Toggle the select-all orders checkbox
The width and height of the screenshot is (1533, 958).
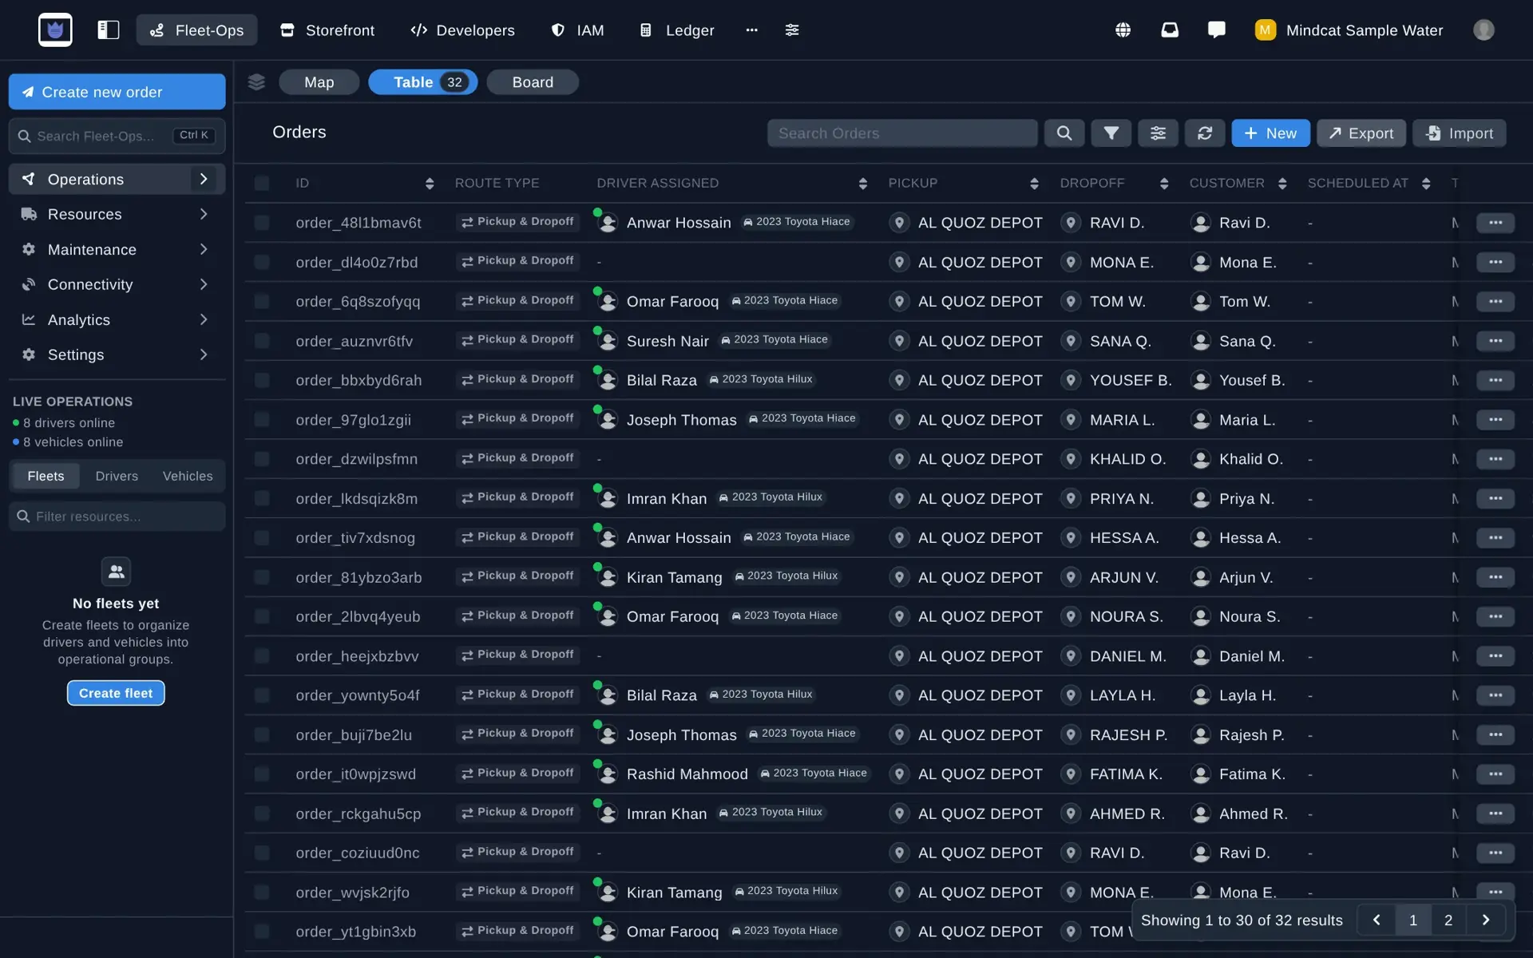262,183
